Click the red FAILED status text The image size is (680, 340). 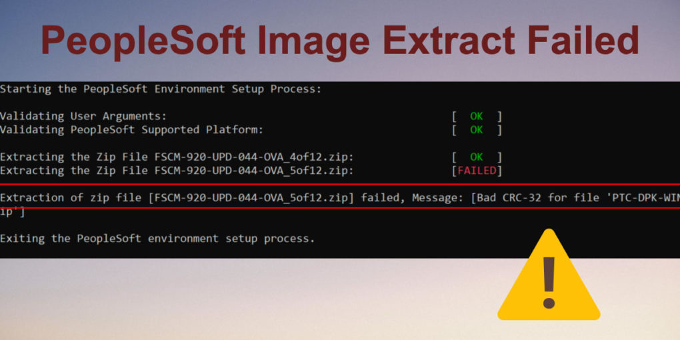coord(477,171)
